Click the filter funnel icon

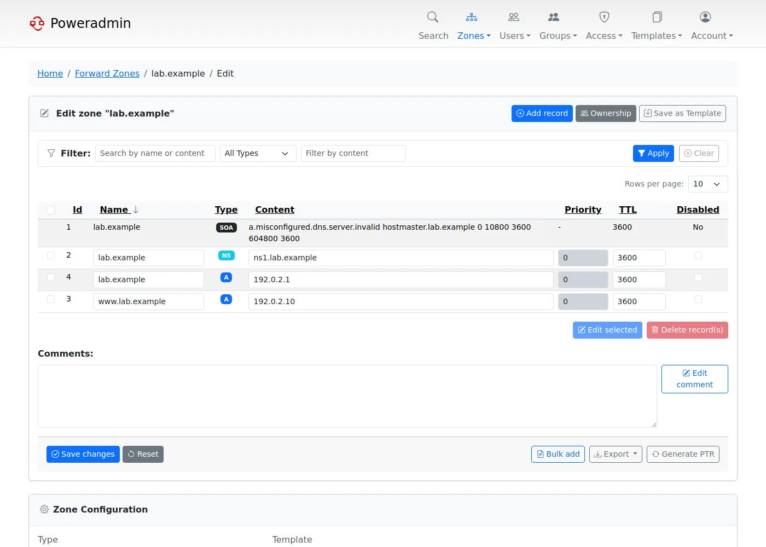(x=51, y=153)
